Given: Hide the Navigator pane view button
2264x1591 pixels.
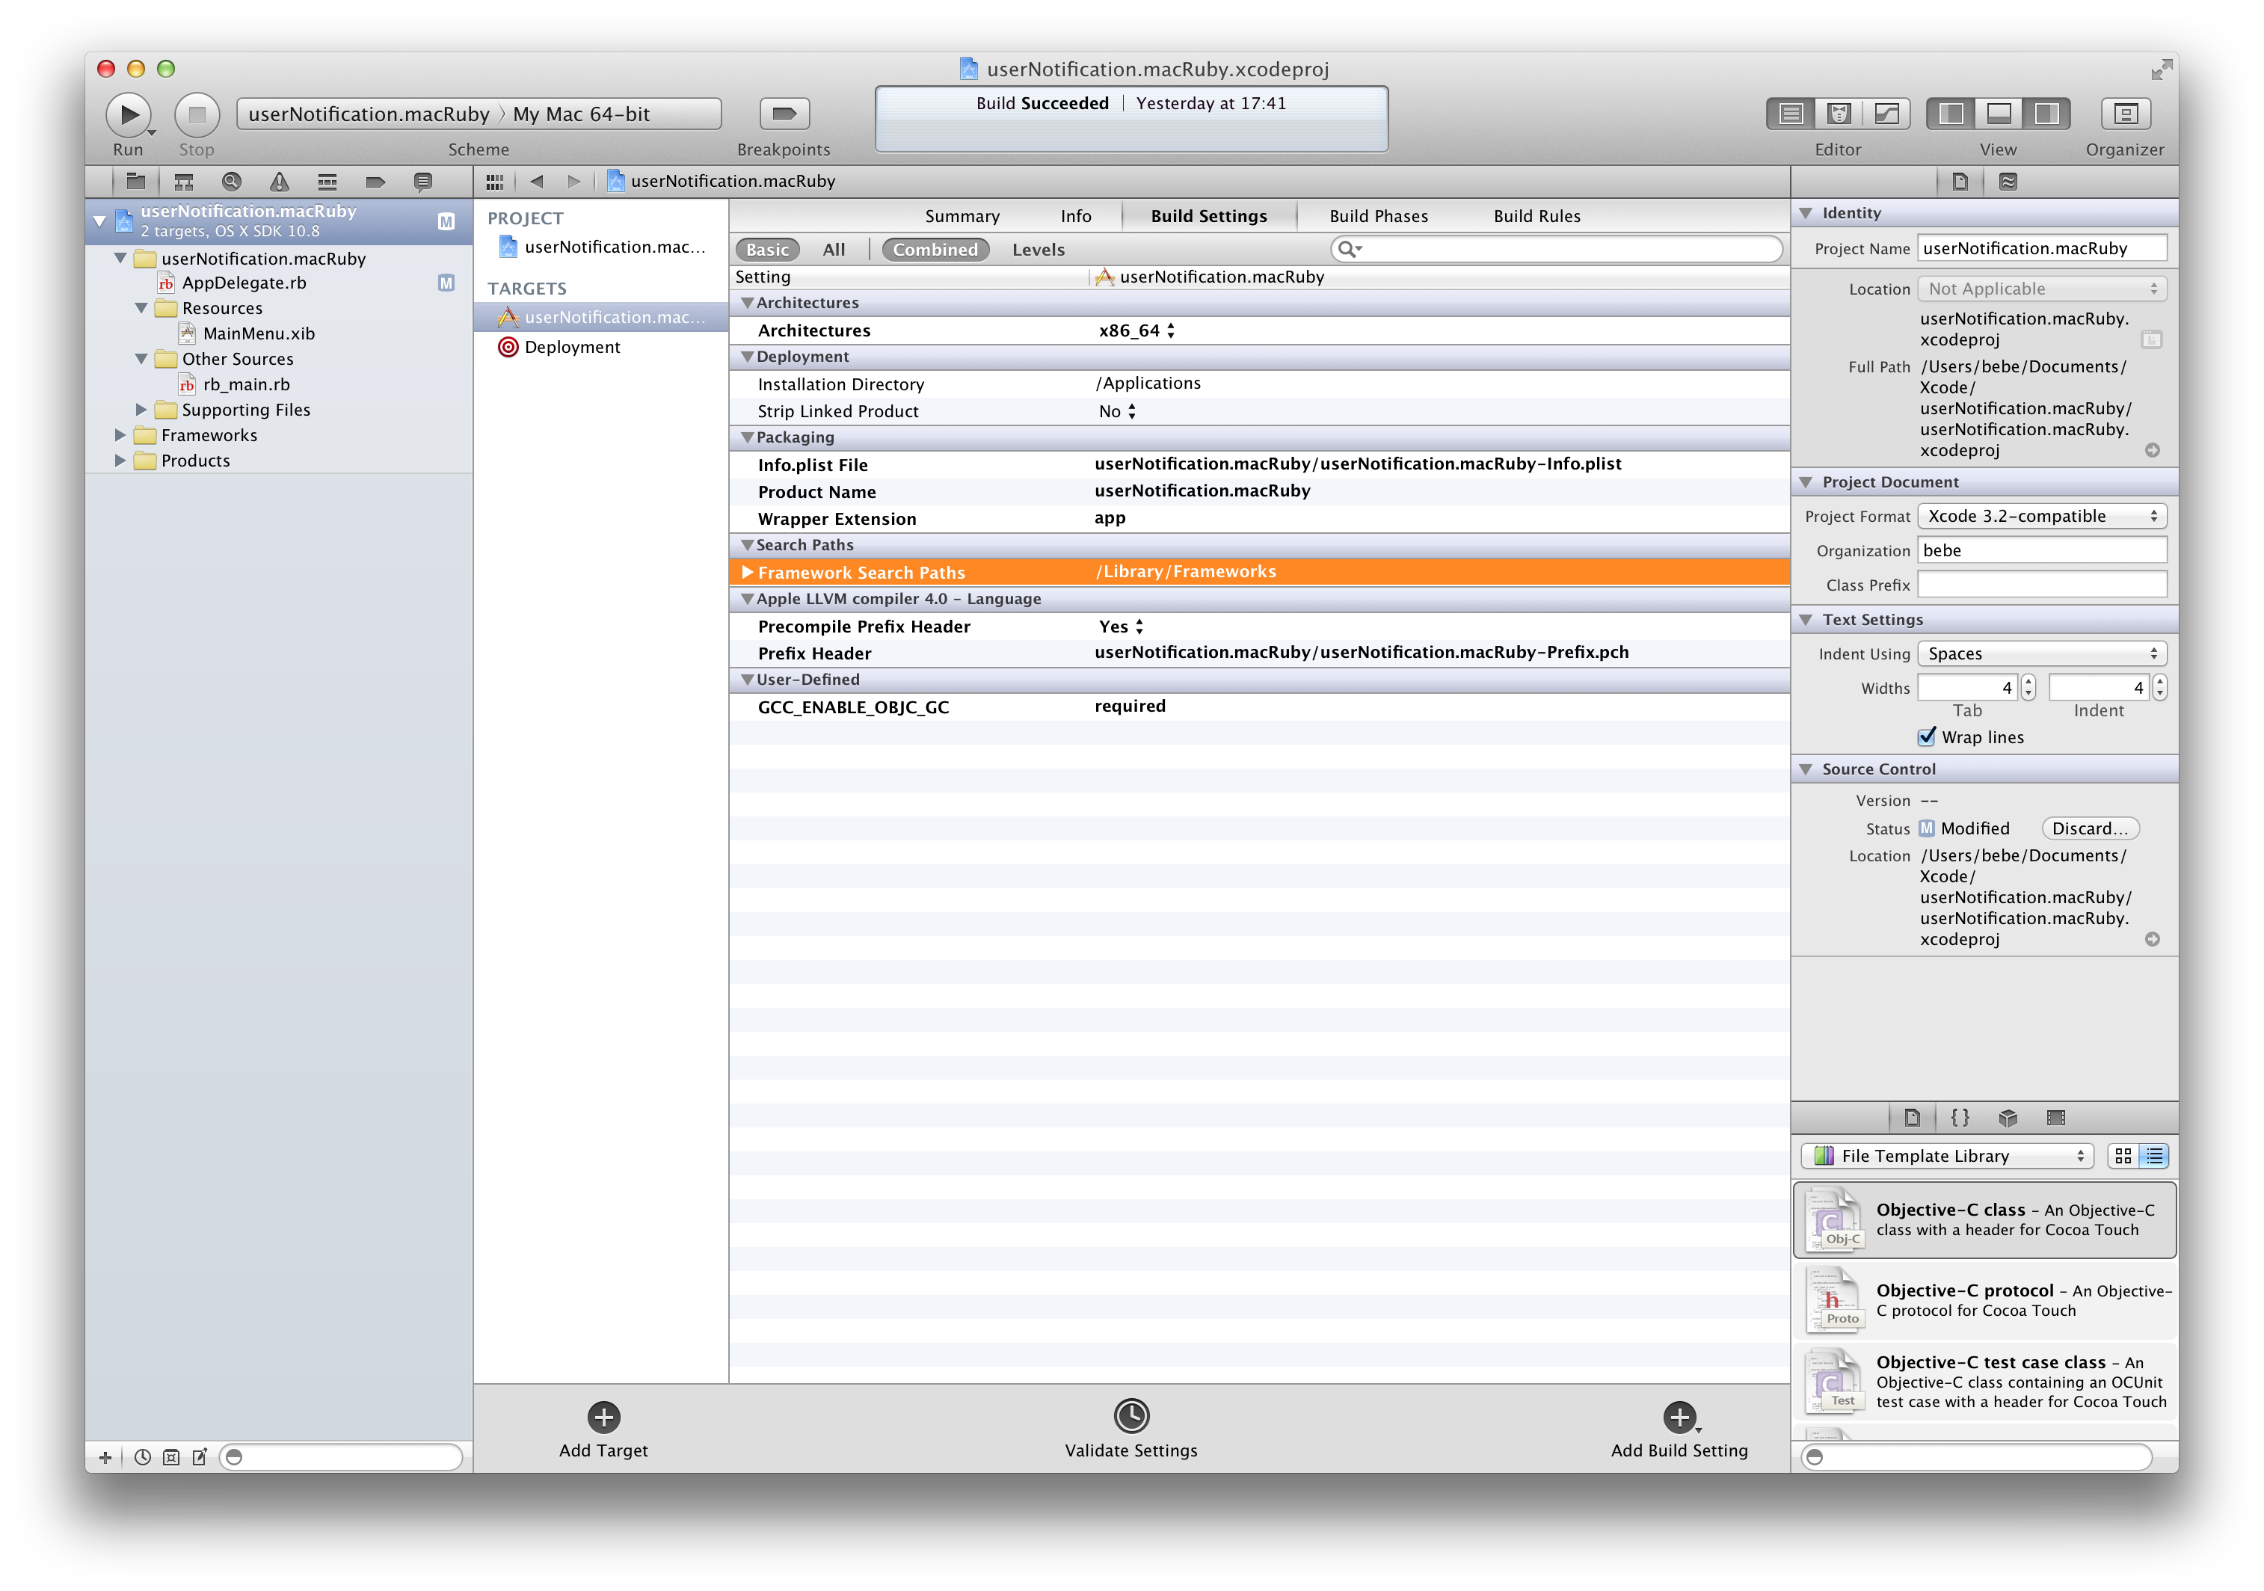Looking at the screenshot, I should click(x=1951, y=114).
